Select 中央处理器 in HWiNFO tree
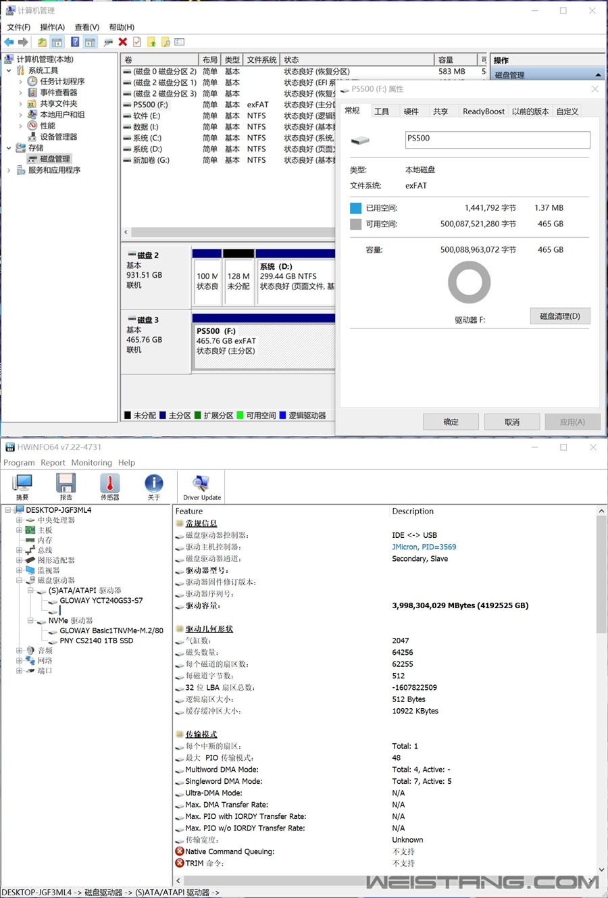Viewport: 608px width, 898px height. [56, 520]
